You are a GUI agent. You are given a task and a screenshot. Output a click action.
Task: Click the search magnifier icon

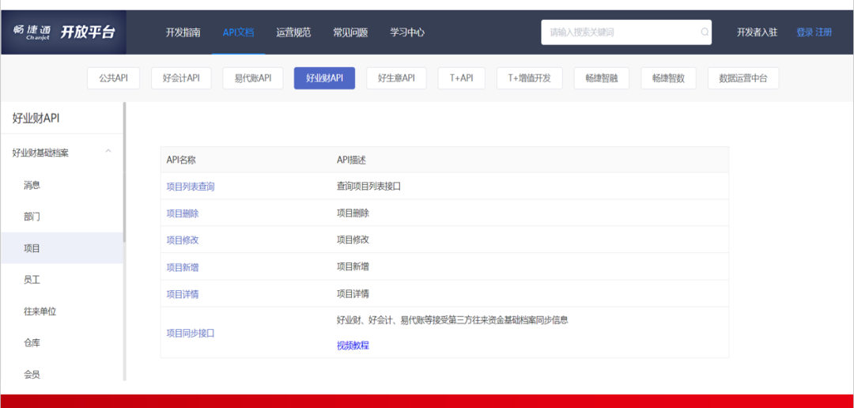pos(705,32)
